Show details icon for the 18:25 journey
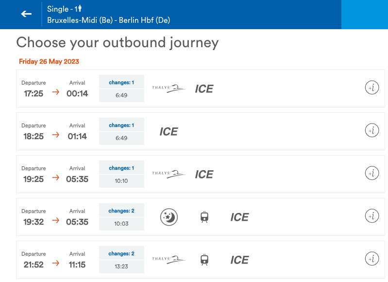Image resolution: width=388 pixels, height=282 pixels. pos(371,131)
